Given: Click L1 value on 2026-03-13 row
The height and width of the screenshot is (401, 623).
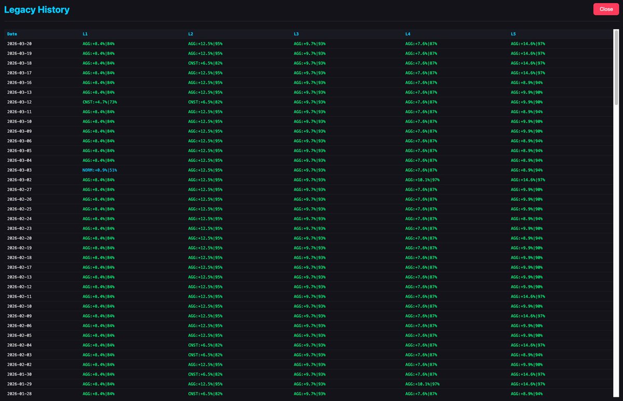Looking at the screenshot, I should coord(99,92).
